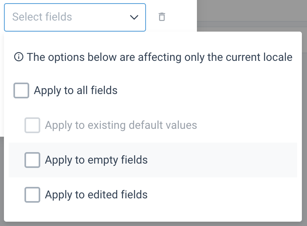Click the white area beside the trash icon
Image resolution: width=307 pixels, height=226 pixels.
point(182,17)
